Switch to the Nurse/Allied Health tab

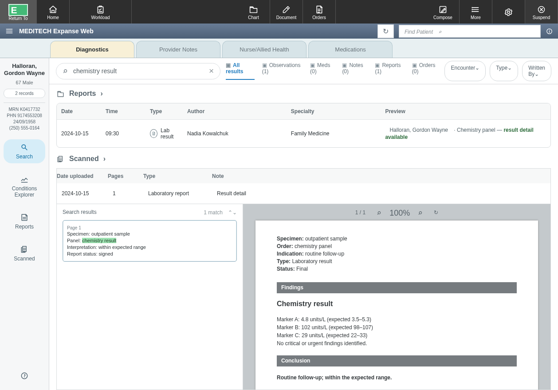tap(264, 49)
